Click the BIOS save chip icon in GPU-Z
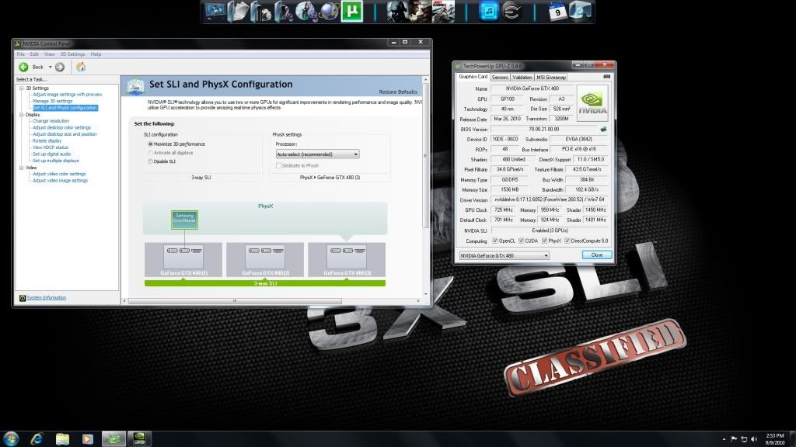Image resolution: width=796 pixels, height=447 pixels. point(603,130)
